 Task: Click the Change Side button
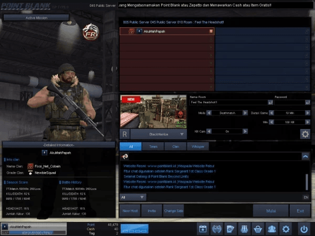pos(174,211)
